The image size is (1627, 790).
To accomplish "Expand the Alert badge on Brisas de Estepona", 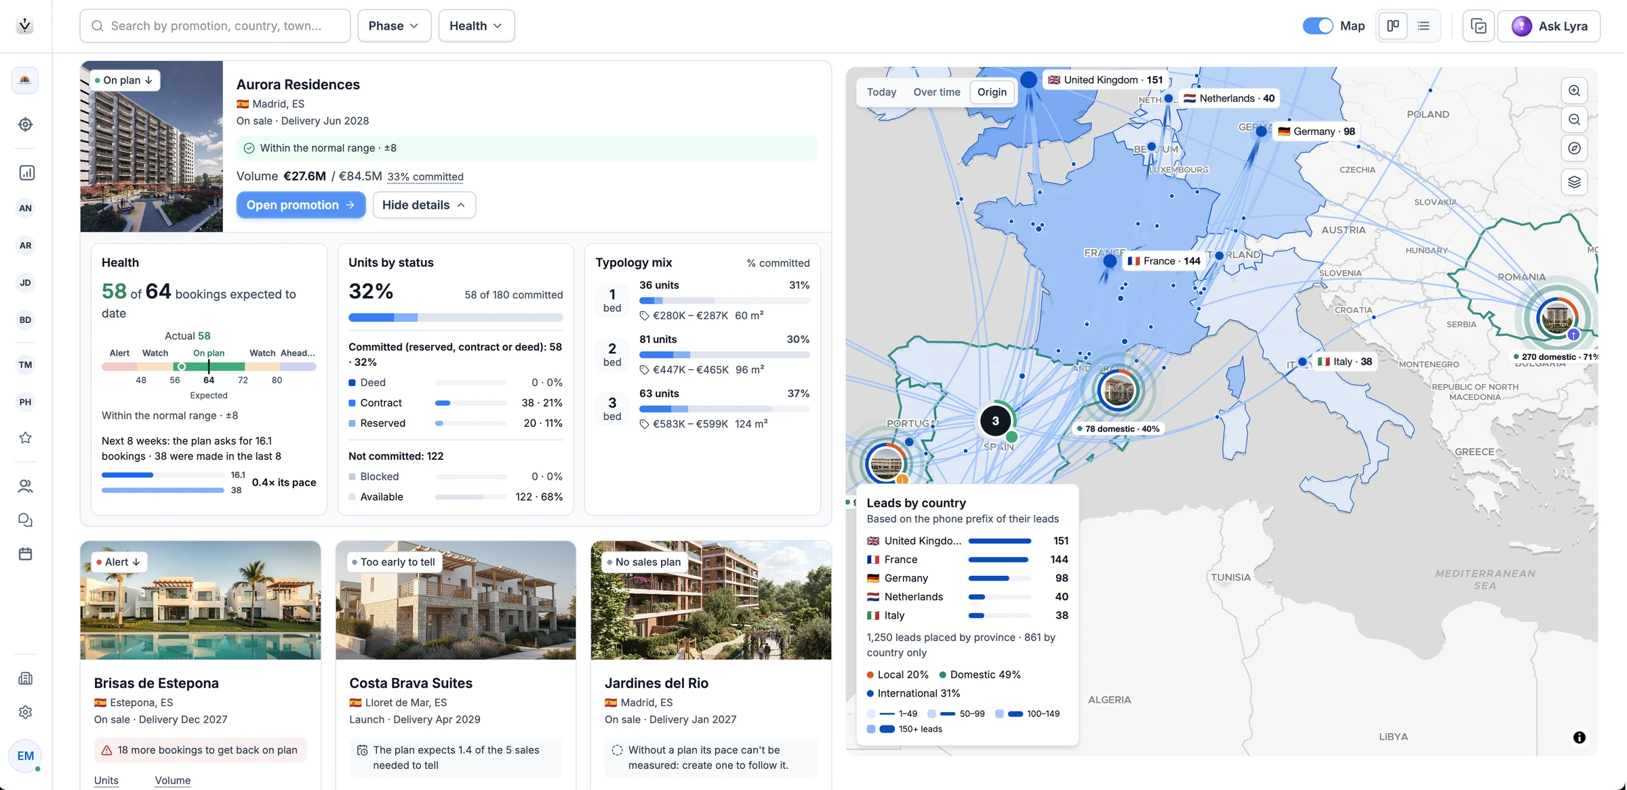I will coord(118,562).
